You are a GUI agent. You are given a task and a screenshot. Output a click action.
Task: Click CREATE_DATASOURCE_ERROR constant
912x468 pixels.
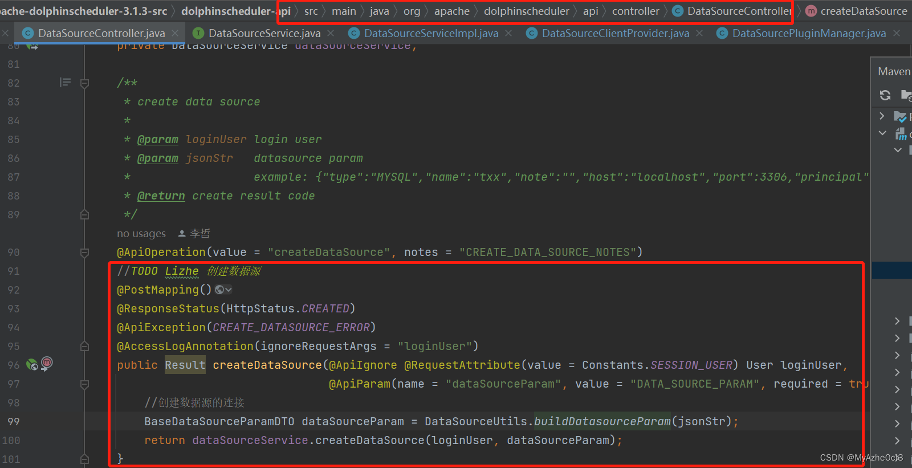click(x=291, y=327)
